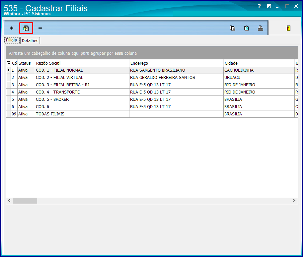Open the grid column chooser icon
Image resolution: width=303 pixels, height=257 pixels.
[x=9, y=63]
